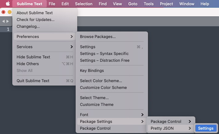Choose Select Theme...

click(112, 98)
